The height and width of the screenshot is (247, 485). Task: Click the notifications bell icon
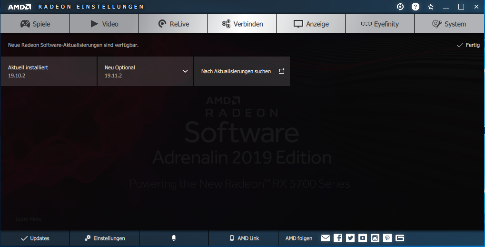click(x=174, y=238)
